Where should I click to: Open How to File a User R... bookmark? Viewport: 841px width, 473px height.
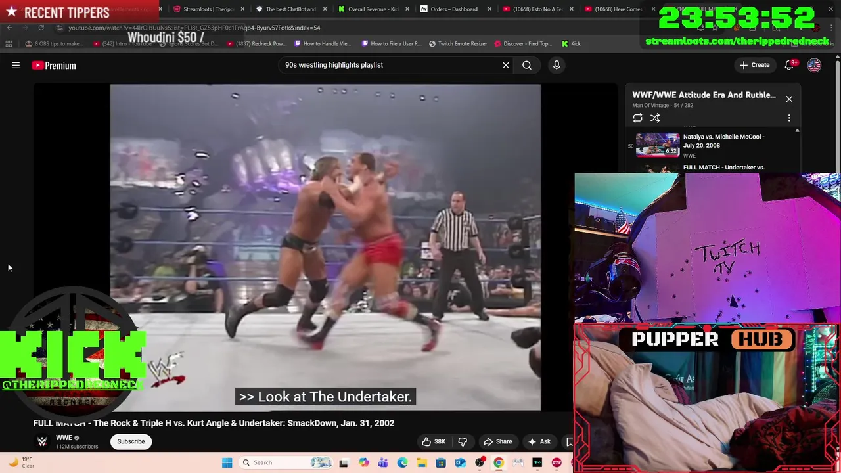(391, 43)
